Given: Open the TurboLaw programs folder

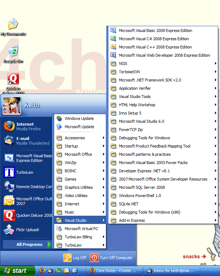Looking at the screenshot, I should click(80, 245).
